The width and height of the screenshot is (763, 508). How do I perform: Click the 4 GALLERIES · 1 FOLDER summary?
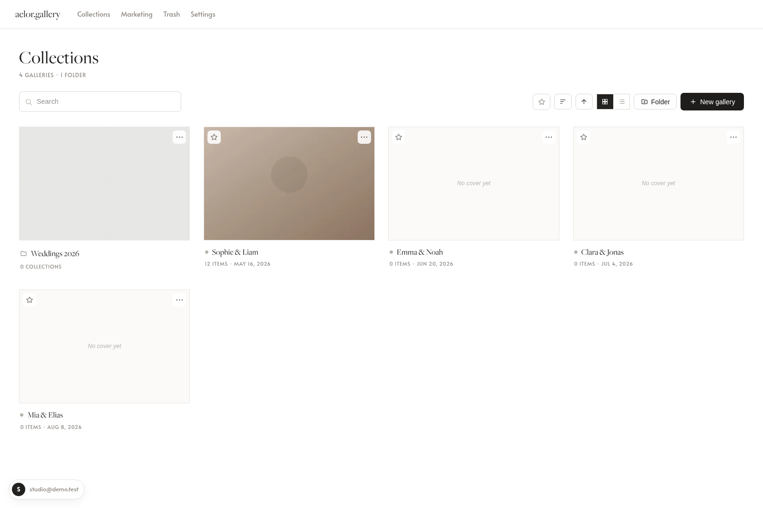click(x=52, y=75)
